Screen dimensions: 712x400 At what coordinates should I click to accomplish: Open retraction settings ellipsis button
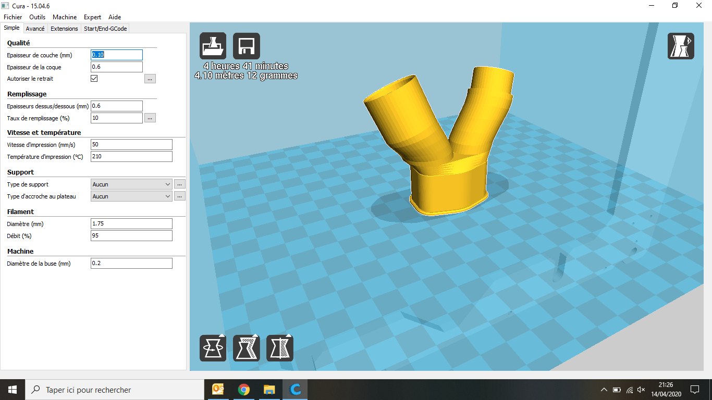point(150,79)
